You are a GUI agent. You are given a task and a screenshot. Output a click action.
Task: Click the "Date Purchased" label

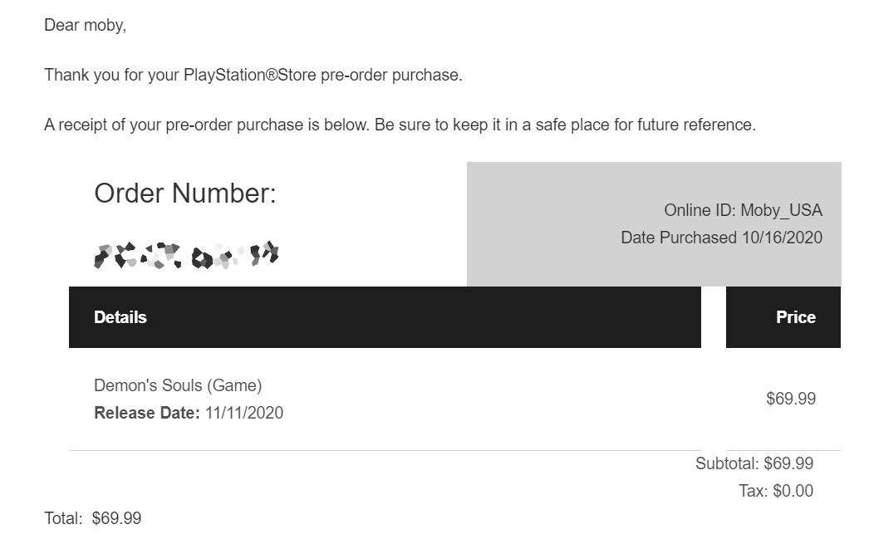point(678,238)
